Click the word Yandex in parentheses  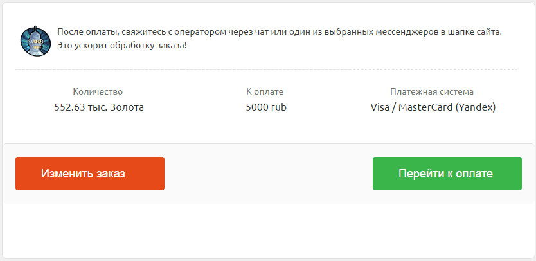coord(476,107)
